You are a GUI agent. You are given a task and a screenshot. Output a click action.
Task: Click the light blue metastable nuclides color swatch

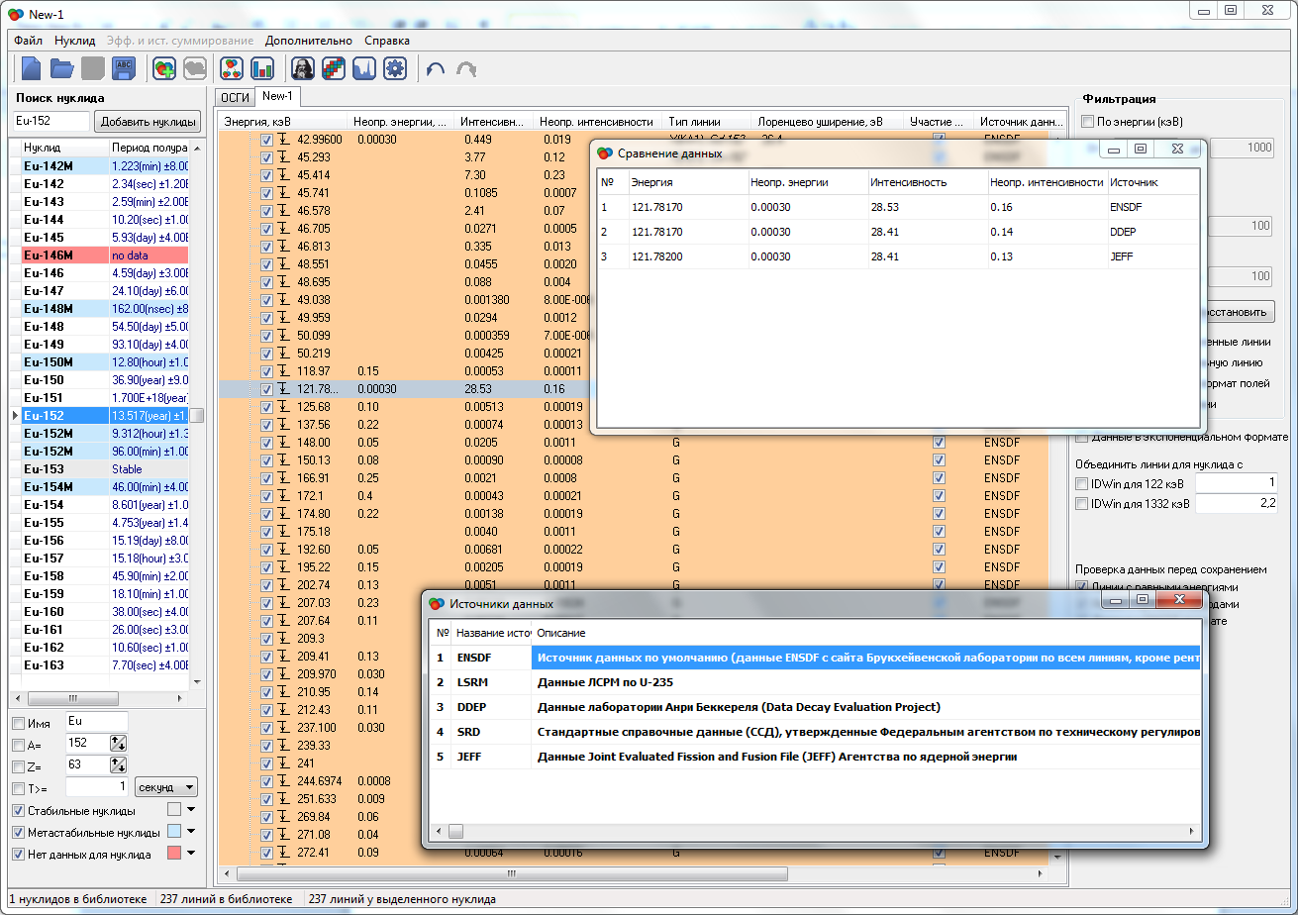coord(174,832)
